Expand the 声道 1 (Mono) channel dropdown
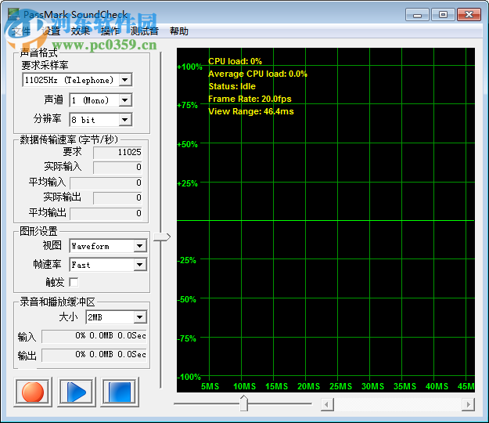 pyautogui.click(x=125, y=100)
